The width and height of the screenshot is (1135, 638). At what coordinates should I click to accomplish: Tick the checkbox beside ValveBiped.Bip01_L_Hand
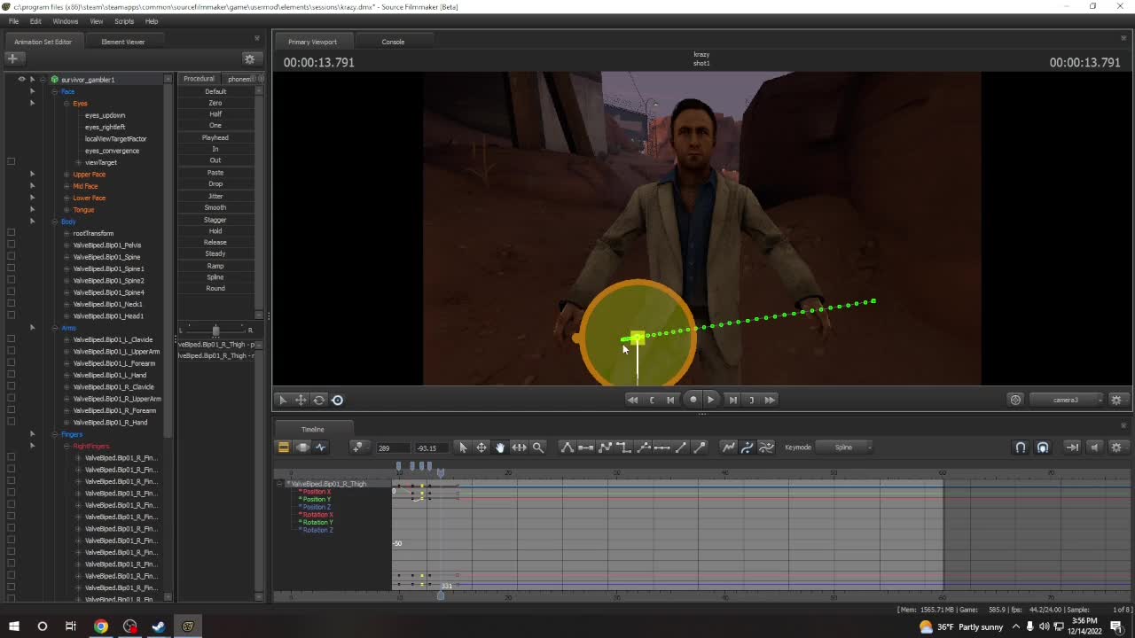11,375
